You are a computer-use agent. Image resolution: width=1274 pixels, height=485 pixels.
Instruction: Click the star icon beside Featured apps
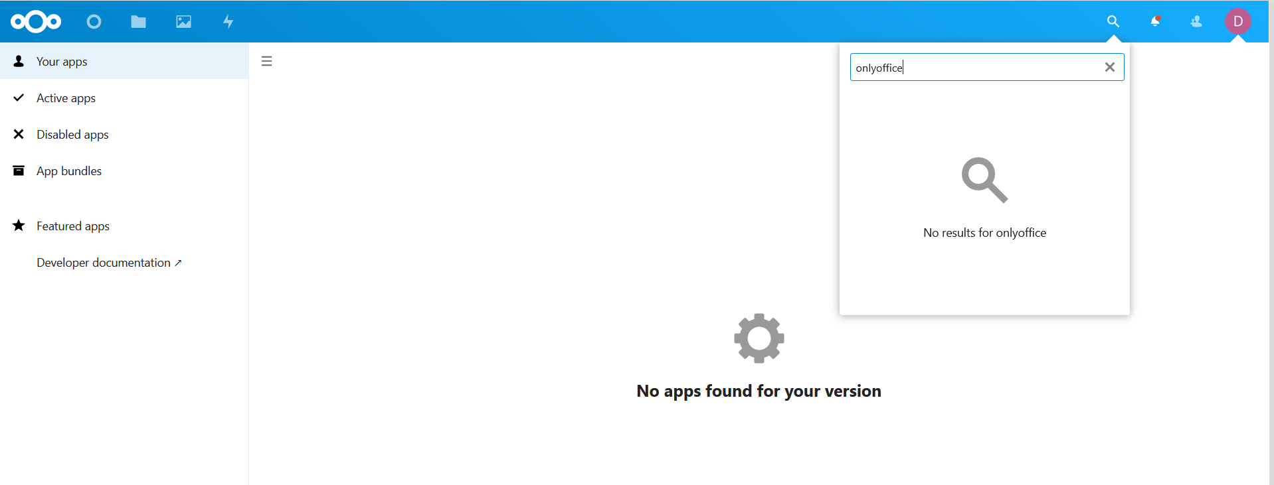point(19,226)
